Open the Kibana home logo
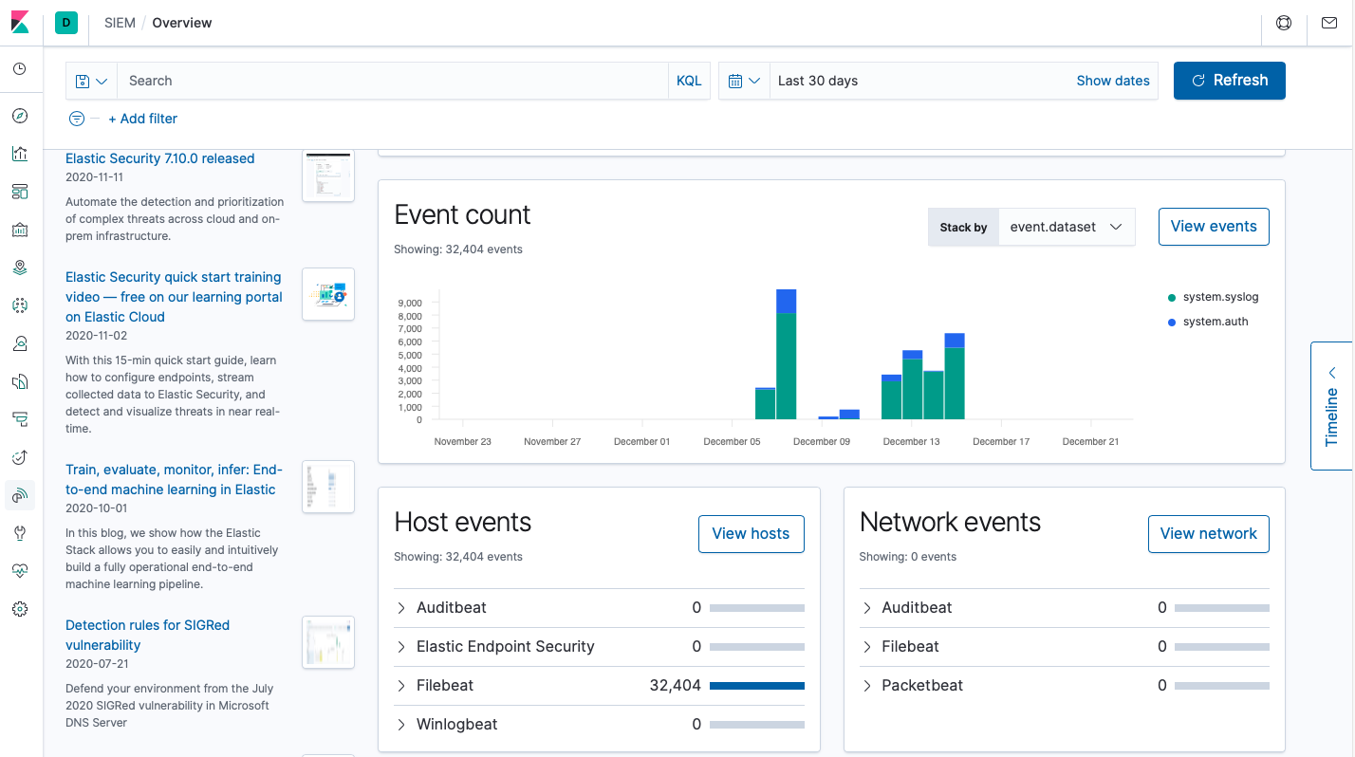Image resolution: width=1355 pixels, height=757 pixels. tap(21, 22)
